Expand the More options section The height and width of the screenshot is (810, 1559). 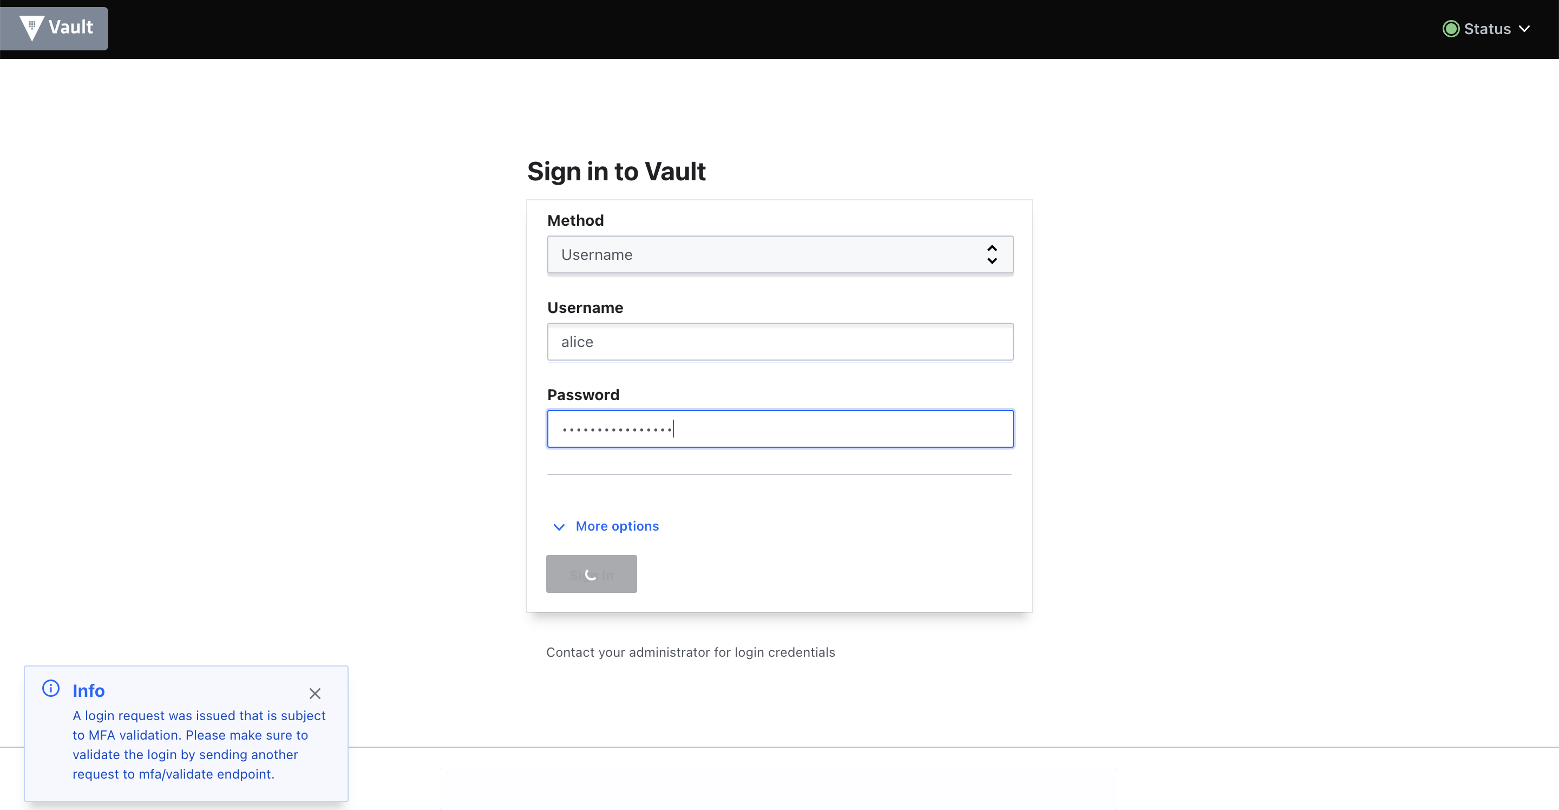pyautogui.click(x=617, y=526)
